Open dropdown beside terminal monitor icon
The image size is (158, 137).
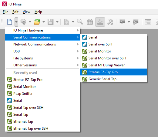(x=129, y=22)
